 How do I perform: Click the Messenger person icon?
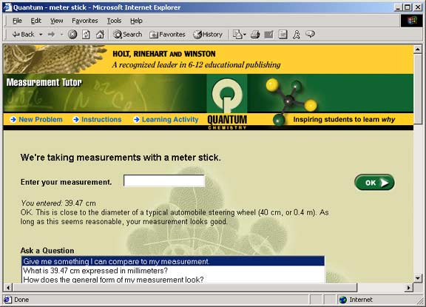297,35
